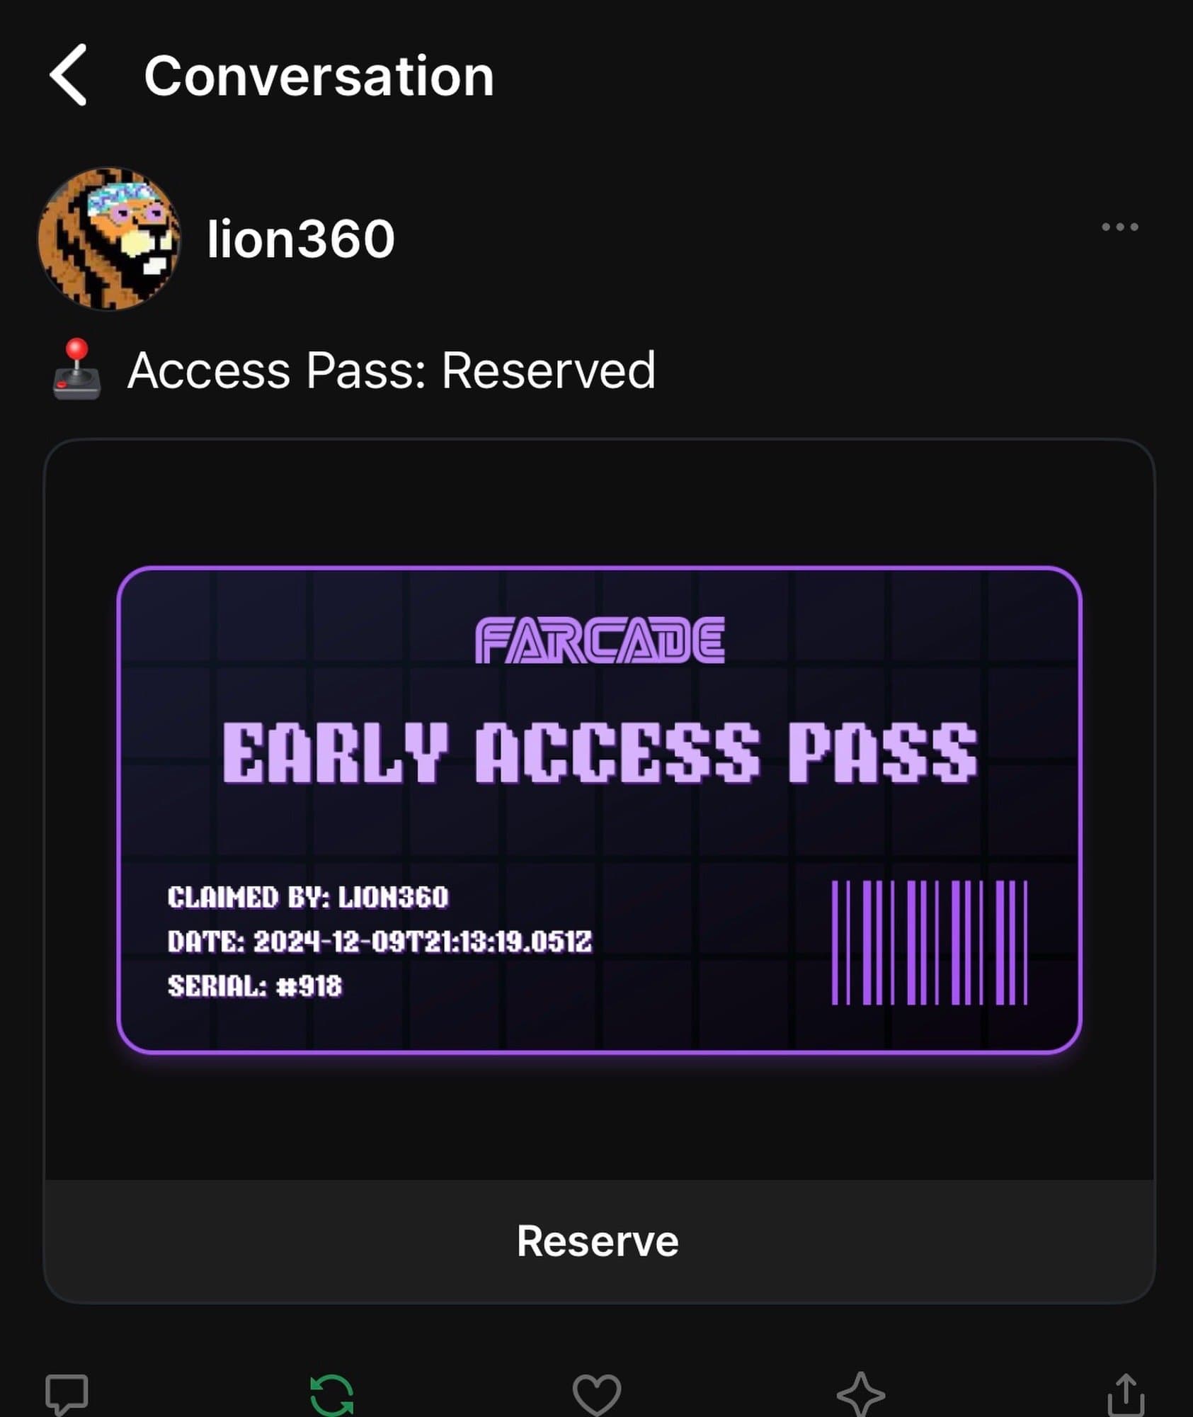Toggle the green recast icon

pyautogui.click(x=332, y=1394)
